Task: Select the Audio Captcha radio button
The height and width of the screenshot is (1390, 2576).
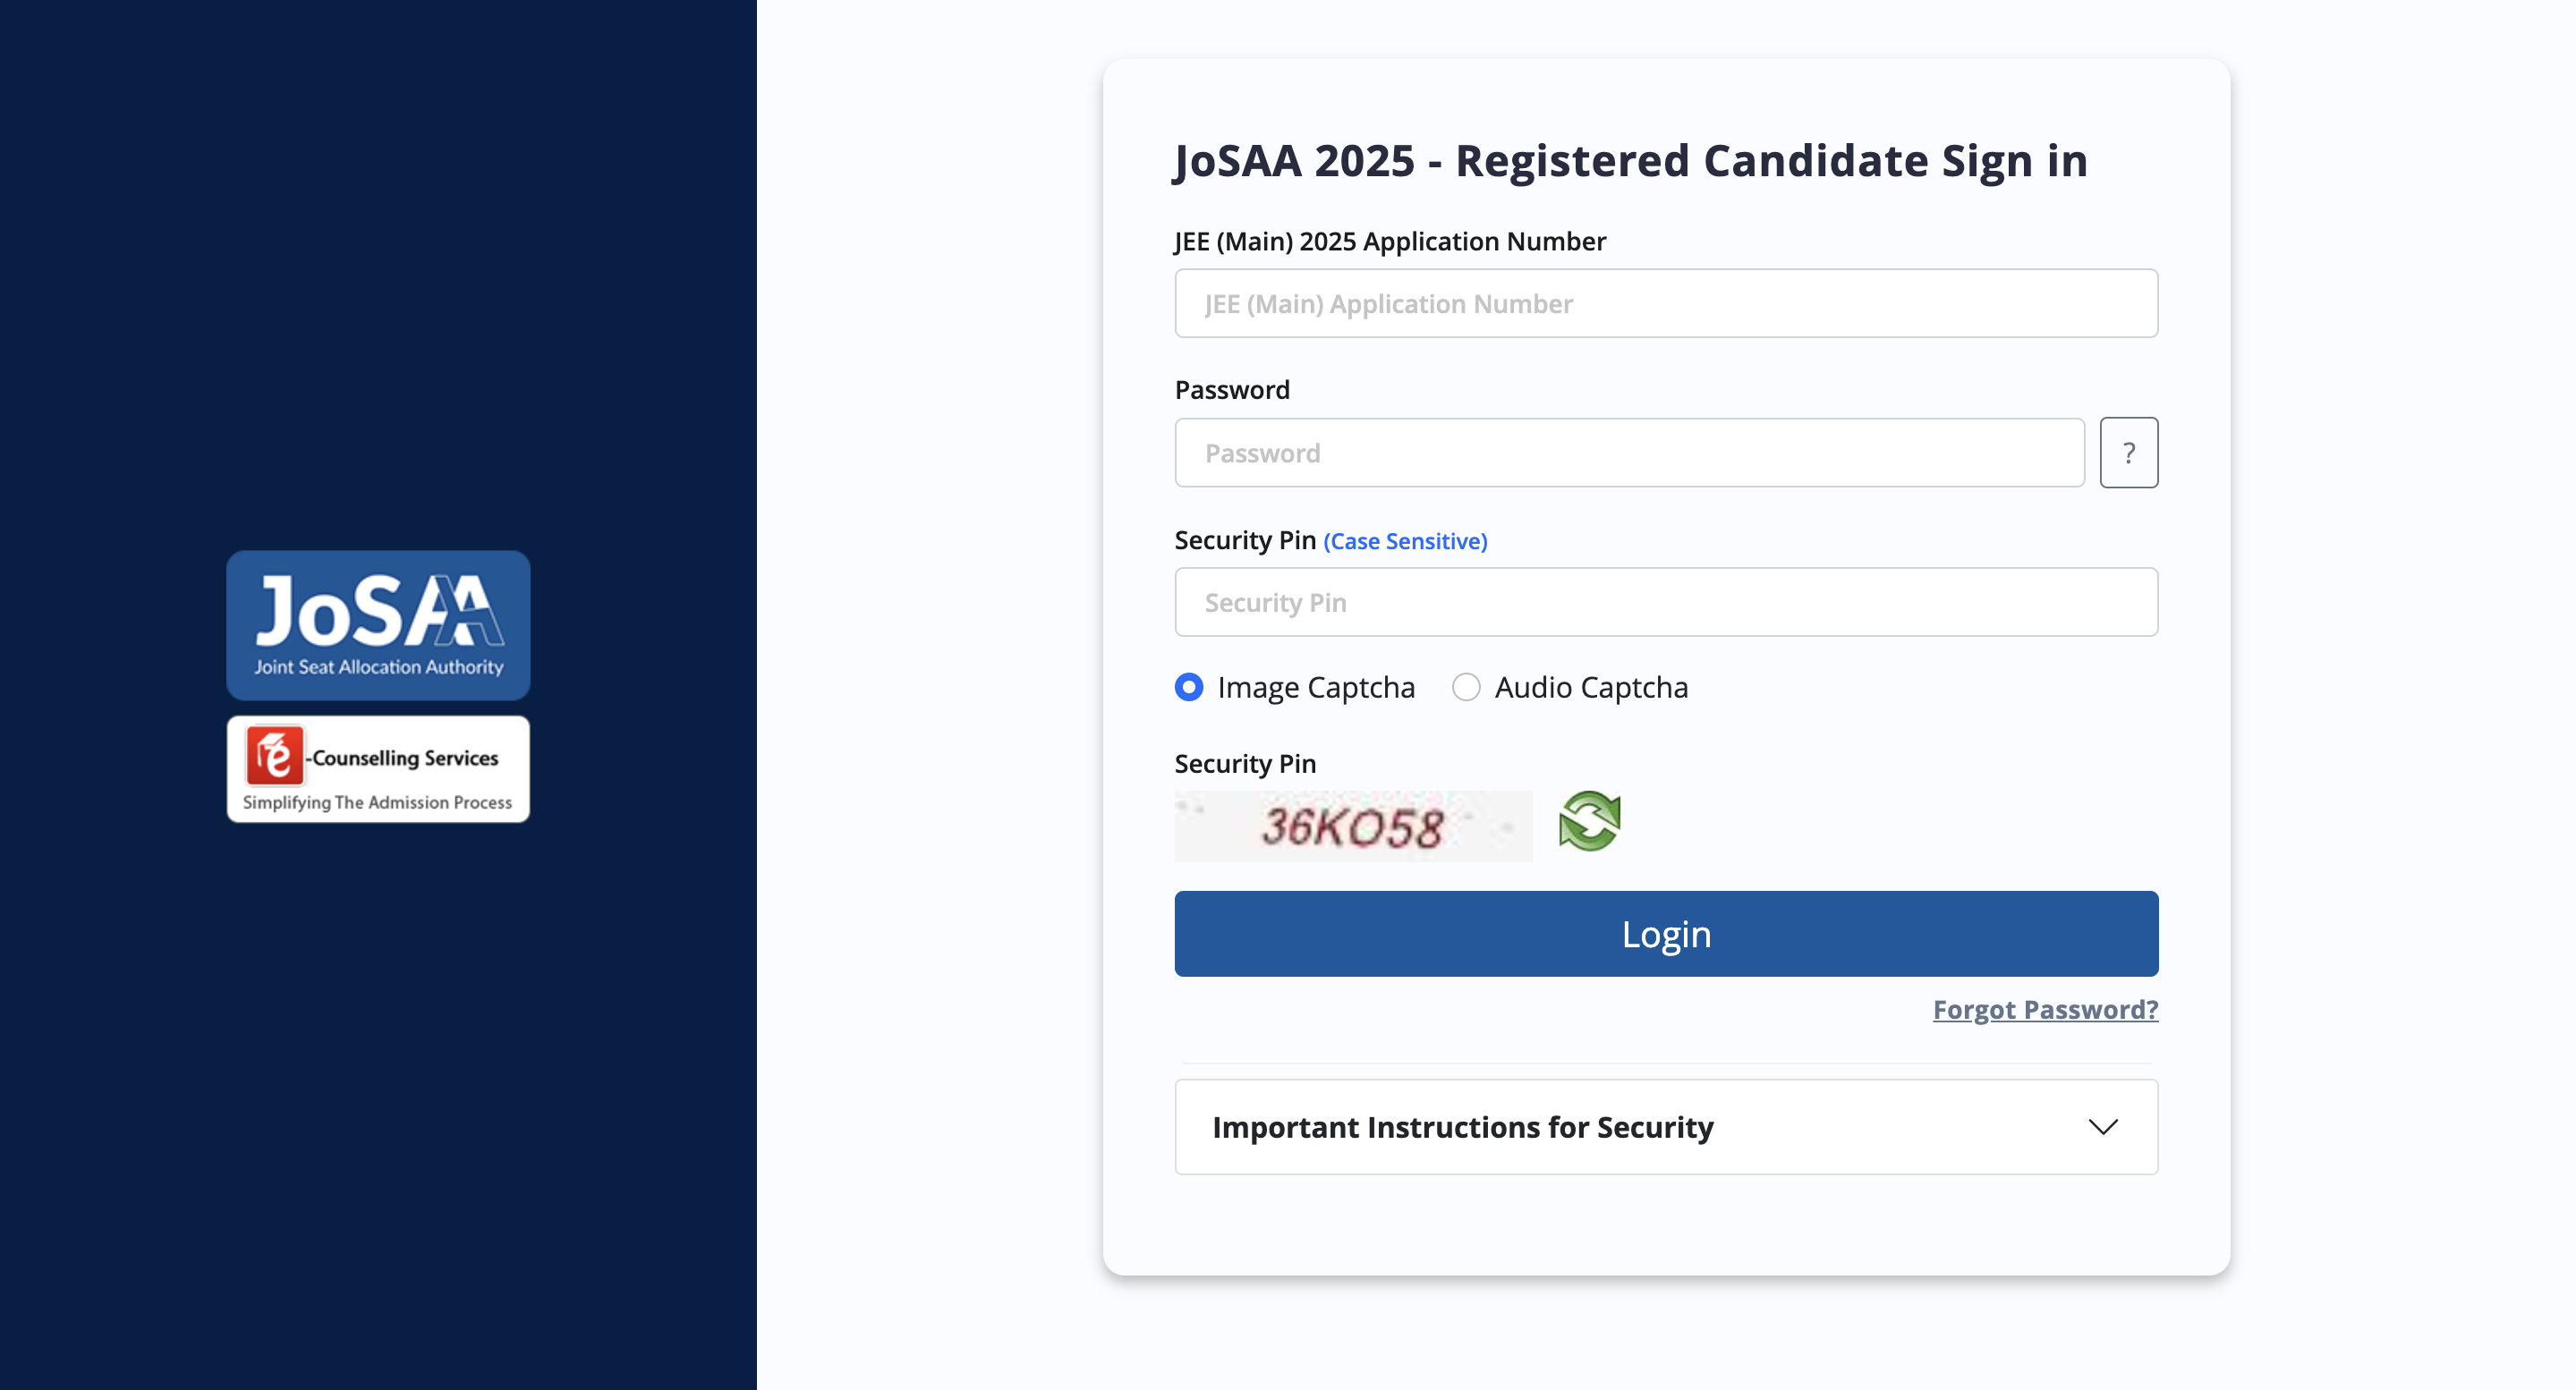Action: coord(1466,688)
